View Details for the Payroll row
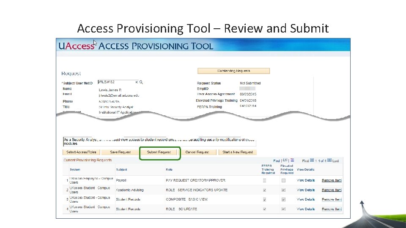Viewport: 406px width, 228px height. pos(305,180)
